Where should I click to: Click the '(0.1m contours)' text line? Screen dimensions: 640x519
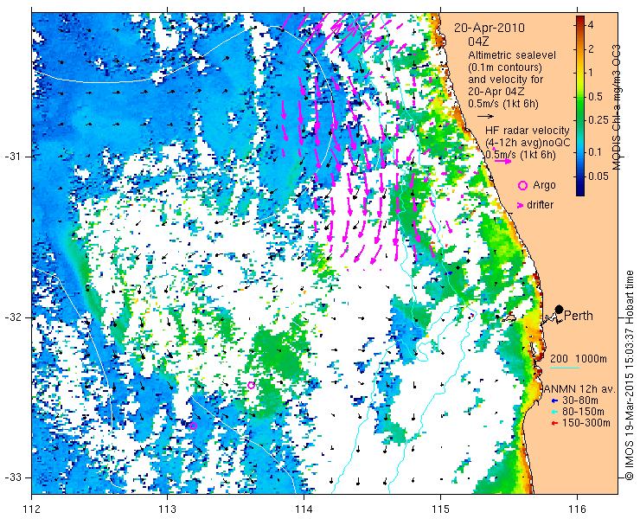[505, 67]
